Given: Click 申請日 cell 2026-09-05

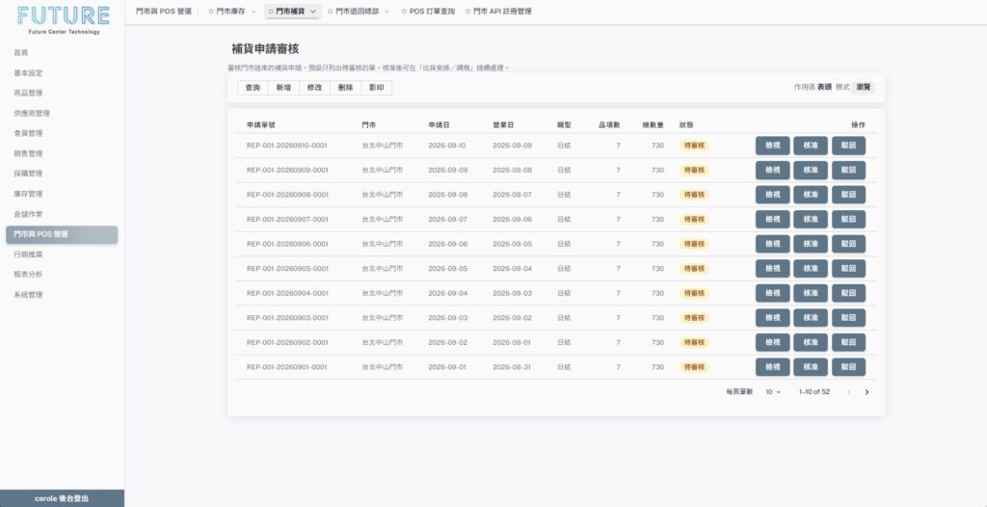Looking at the screenshot, I should (447, 268).
